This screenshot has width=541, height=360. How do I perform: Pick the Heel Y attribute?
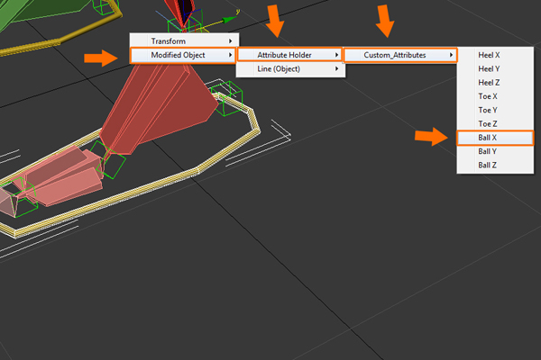point(495,69)
